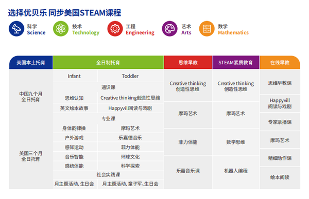Click the blue Science microscope icon
Image resolution: width=309 pixels, height=199 pixels.
tap(16, 29)
